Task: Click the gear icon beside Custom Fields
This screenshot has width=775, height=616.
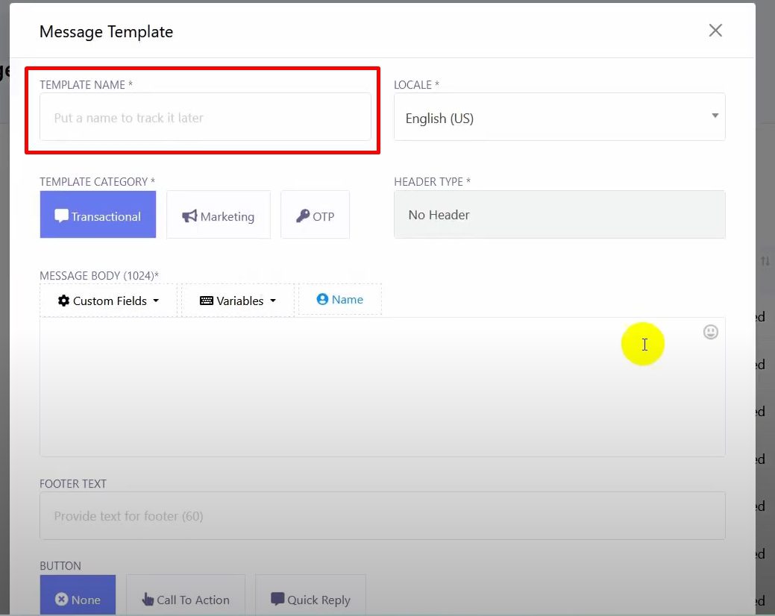Action: 63,301
